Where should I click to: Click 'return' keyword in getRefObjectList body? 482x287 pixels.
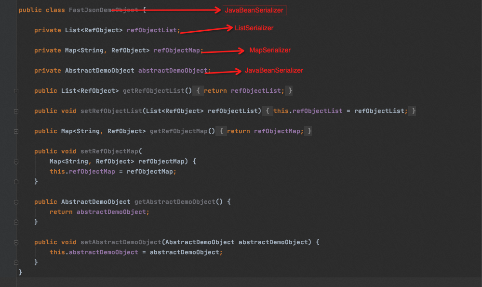(215, 91)
